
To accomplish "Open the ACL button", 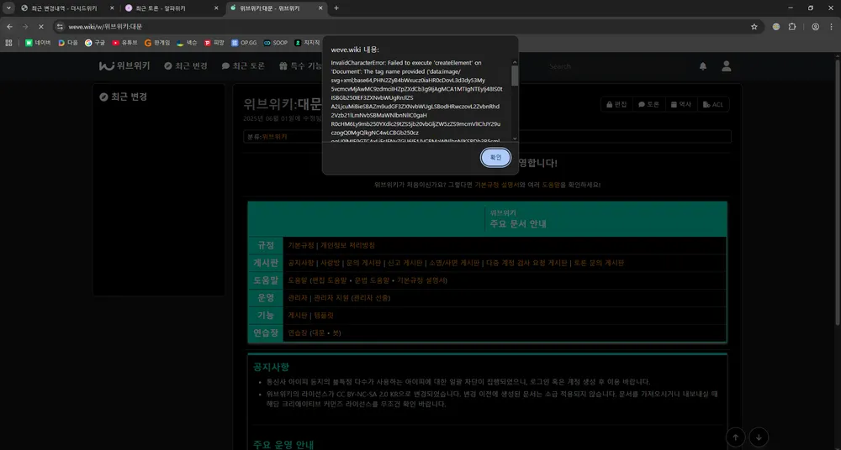I will (713, 104).
